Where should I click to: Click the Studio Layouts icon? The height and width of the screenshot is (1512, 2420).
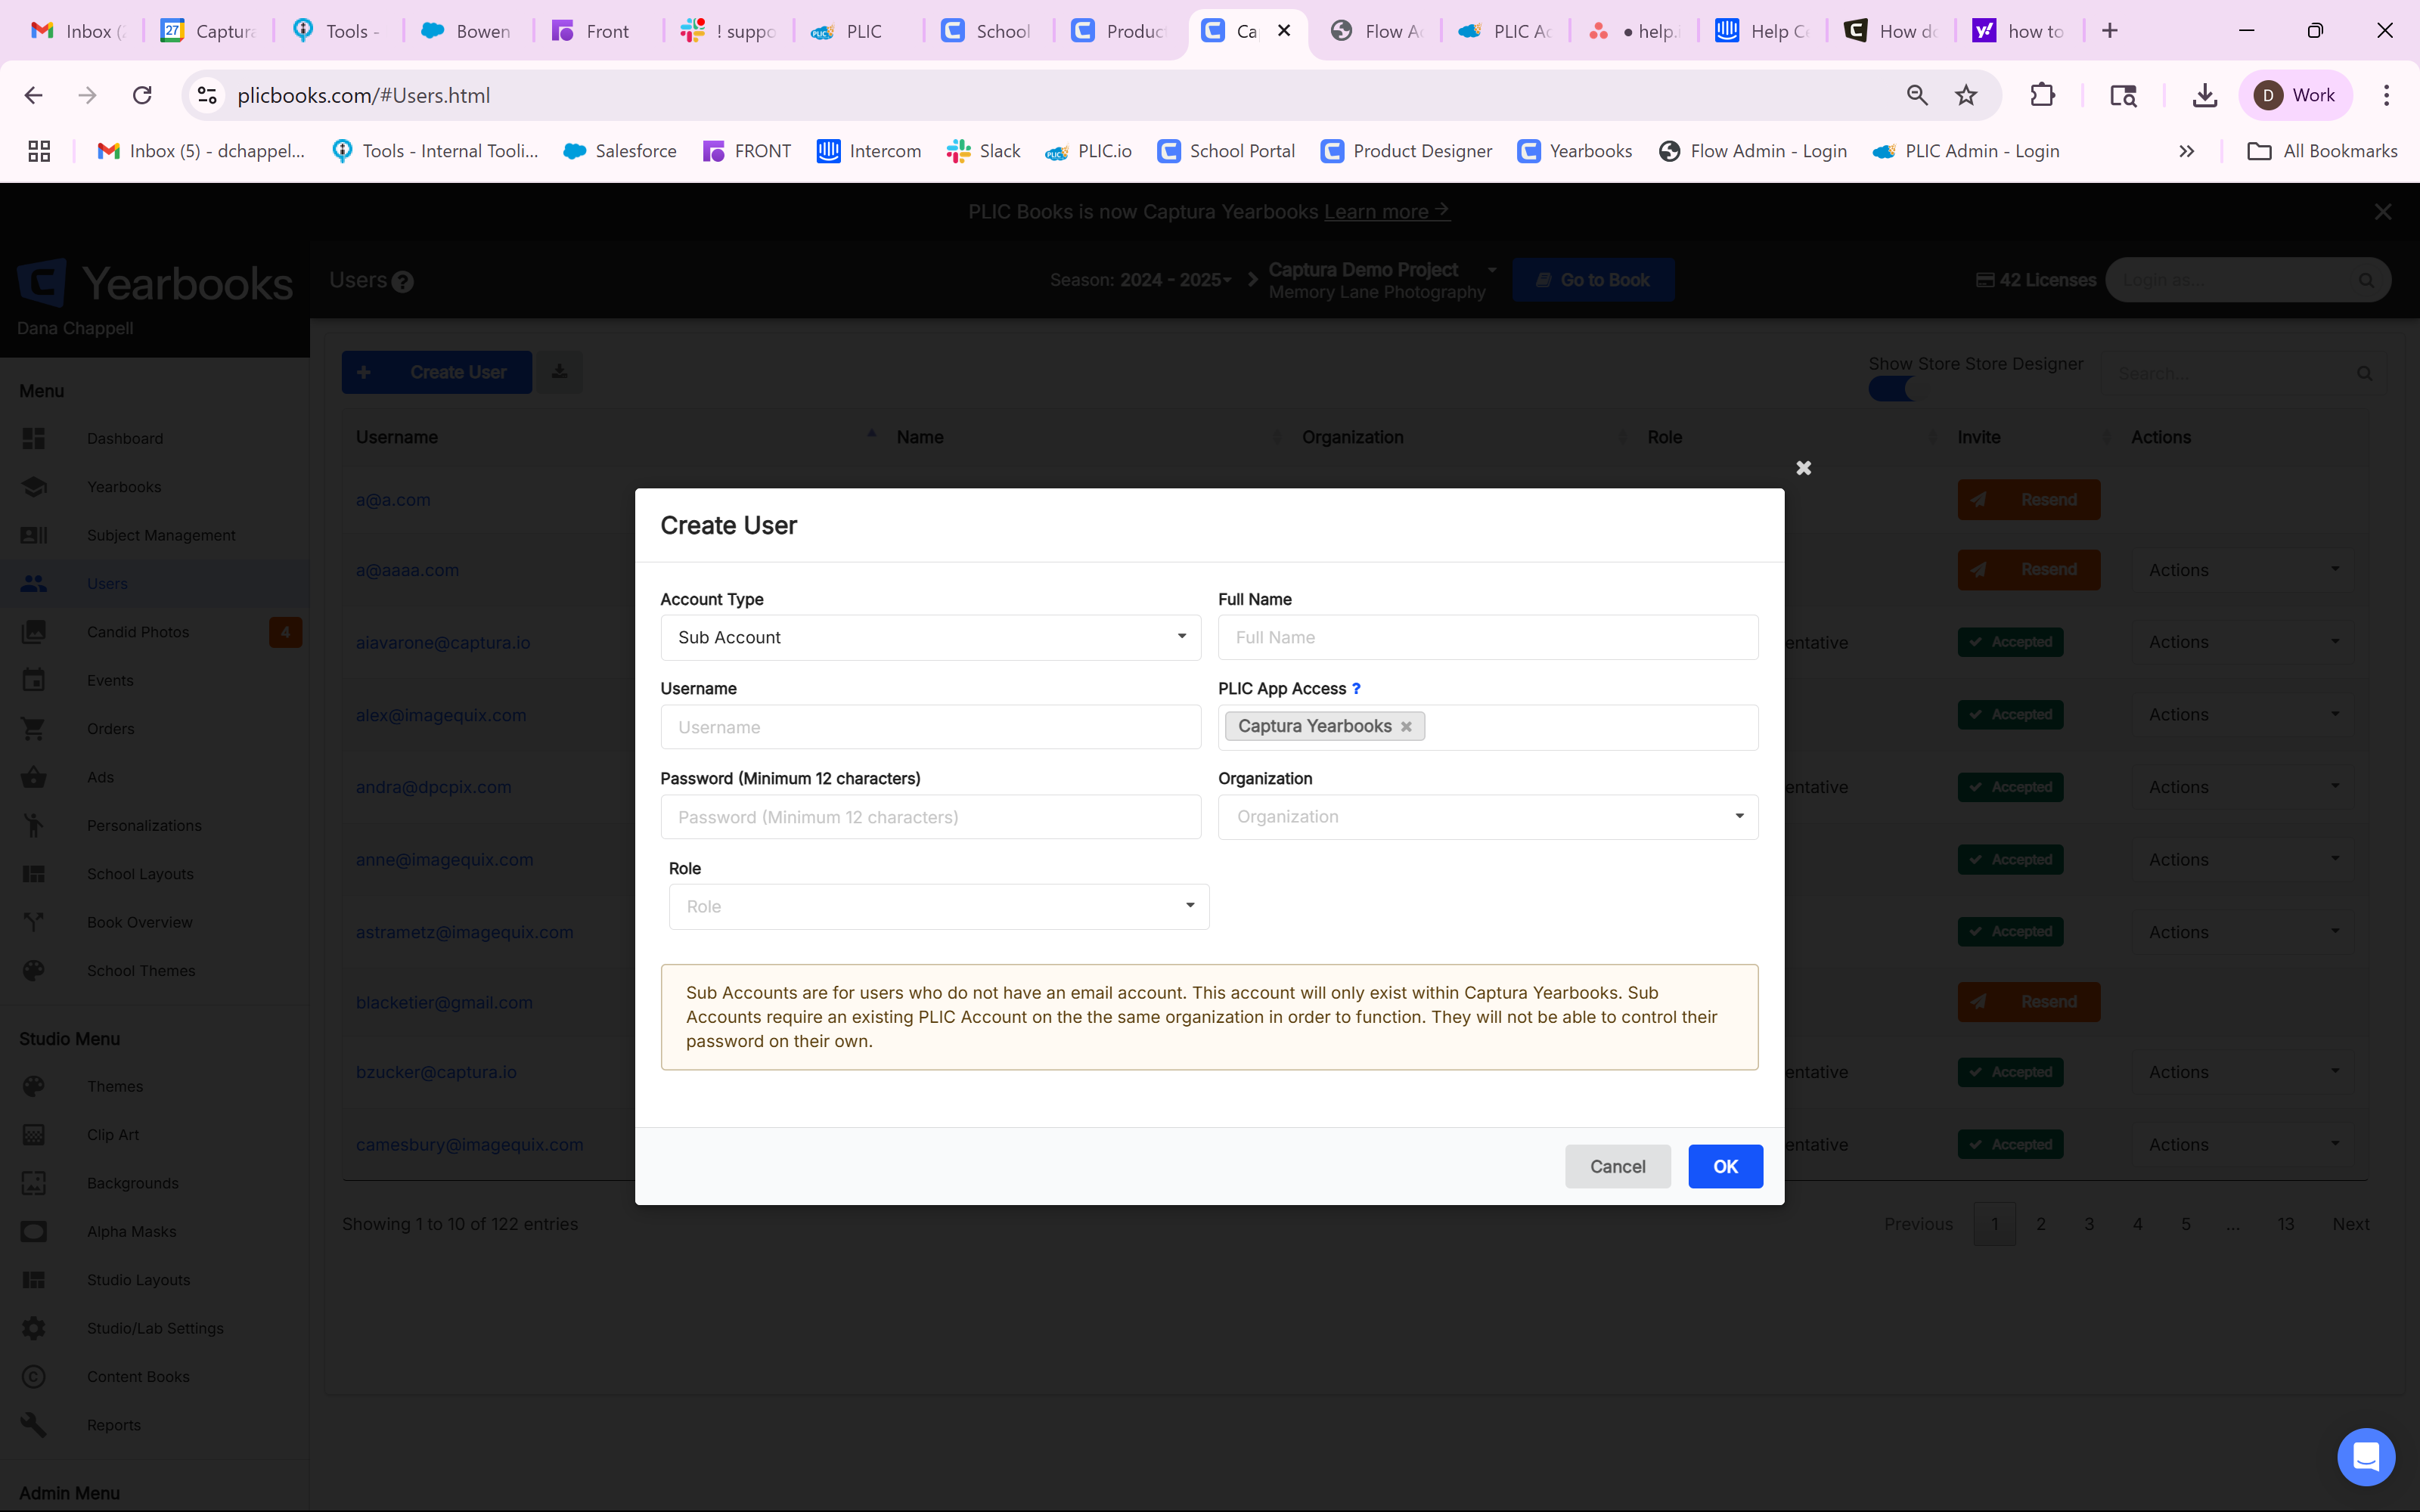pos(33,1280)
